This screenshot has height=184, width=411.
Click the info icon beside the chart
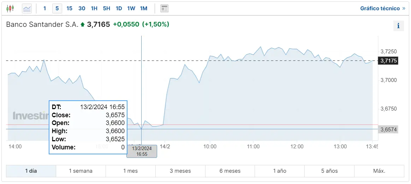coord(398,26)
